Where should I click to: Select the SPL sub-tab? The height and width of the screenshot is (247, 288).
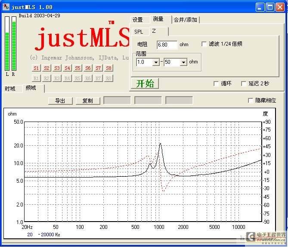(x=139, y=32)
